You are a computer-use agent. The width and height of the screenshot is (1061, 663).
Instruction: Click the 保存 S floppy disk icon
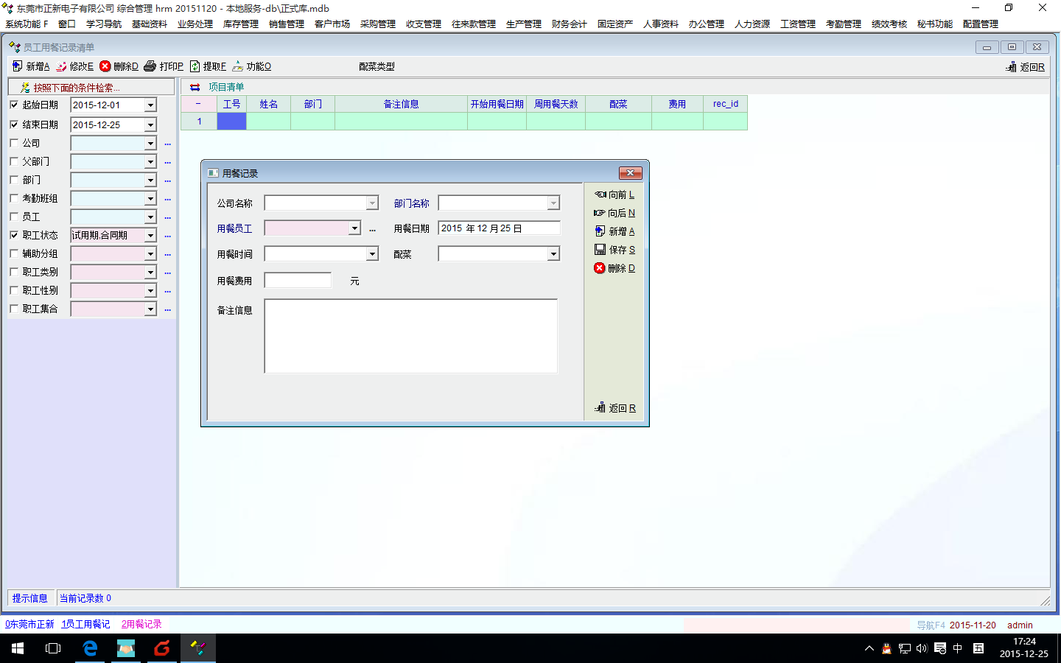click(600, 250)
